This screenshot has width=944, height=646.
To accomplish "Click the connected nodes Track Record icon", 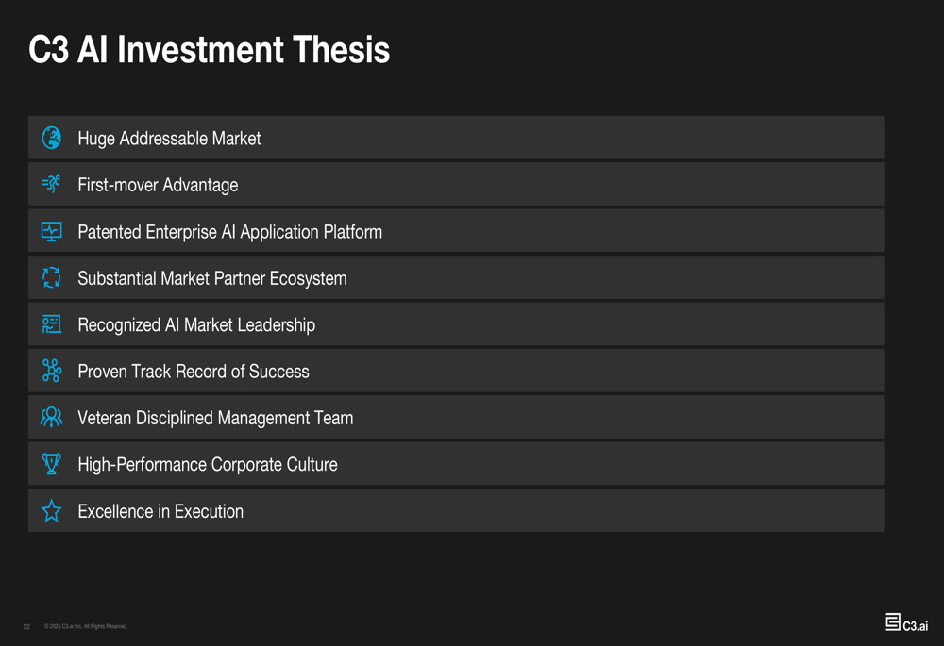I will point(52,371).
